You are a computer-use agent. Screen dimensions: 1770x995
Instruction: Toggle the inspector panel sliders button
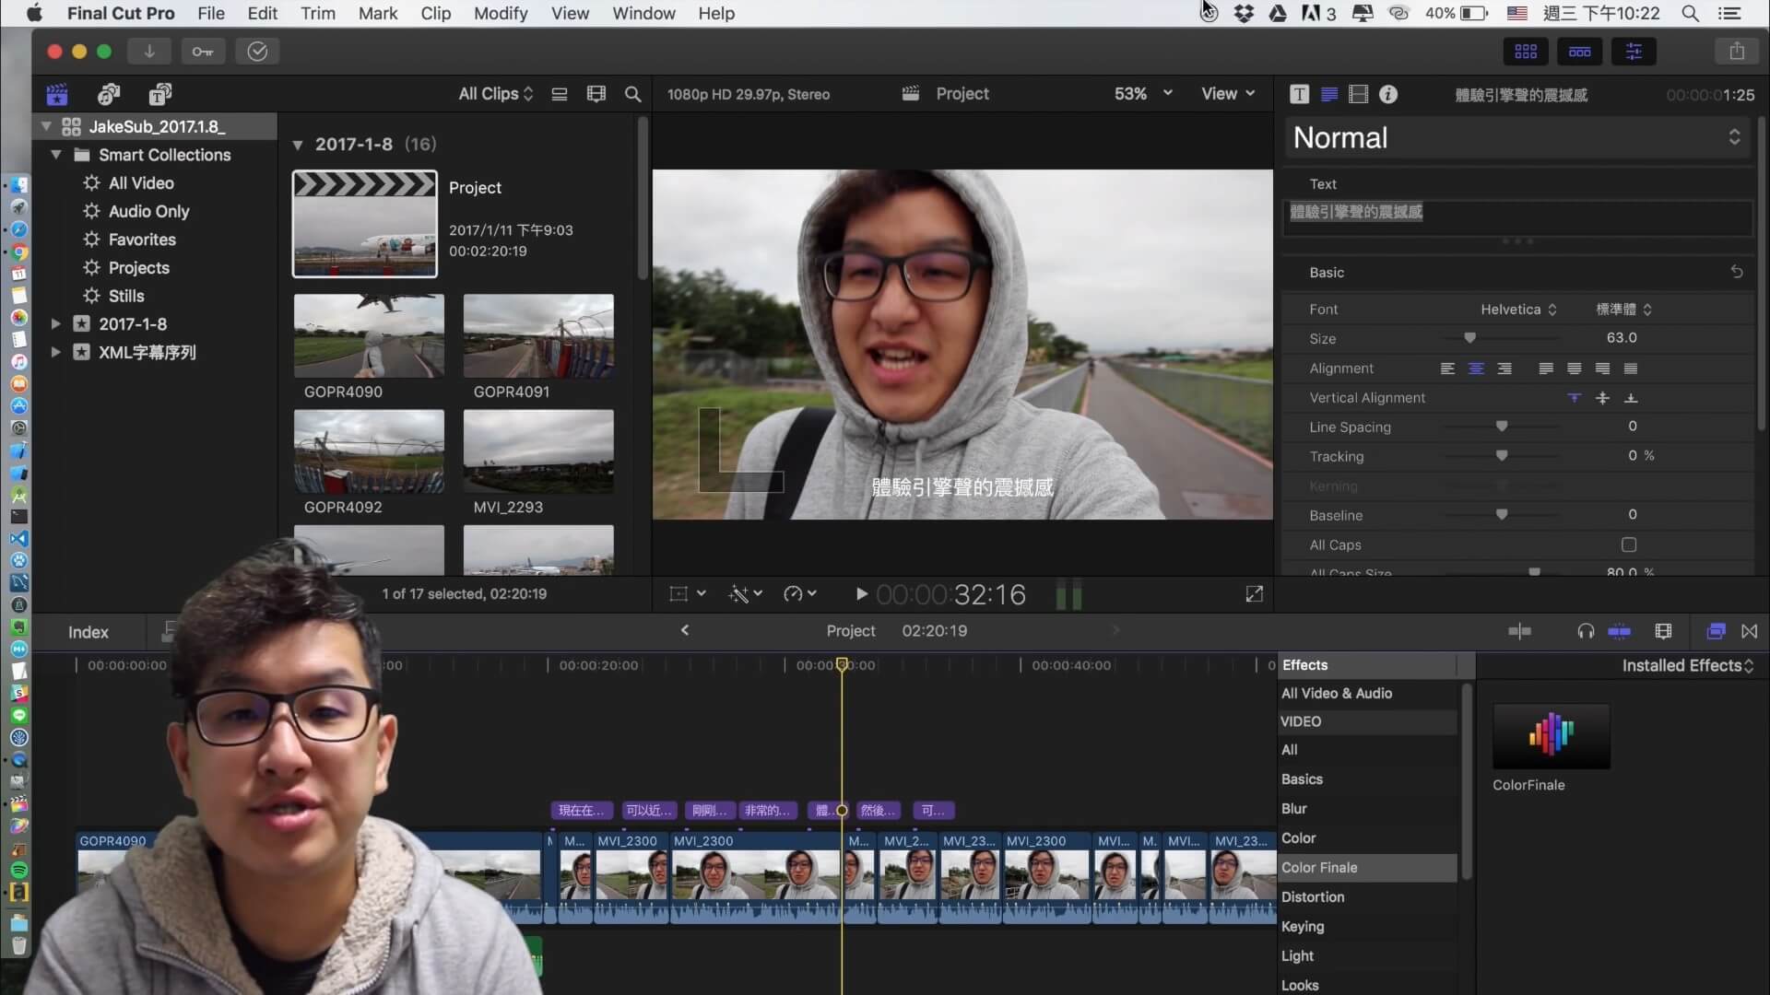point(1634,52)
